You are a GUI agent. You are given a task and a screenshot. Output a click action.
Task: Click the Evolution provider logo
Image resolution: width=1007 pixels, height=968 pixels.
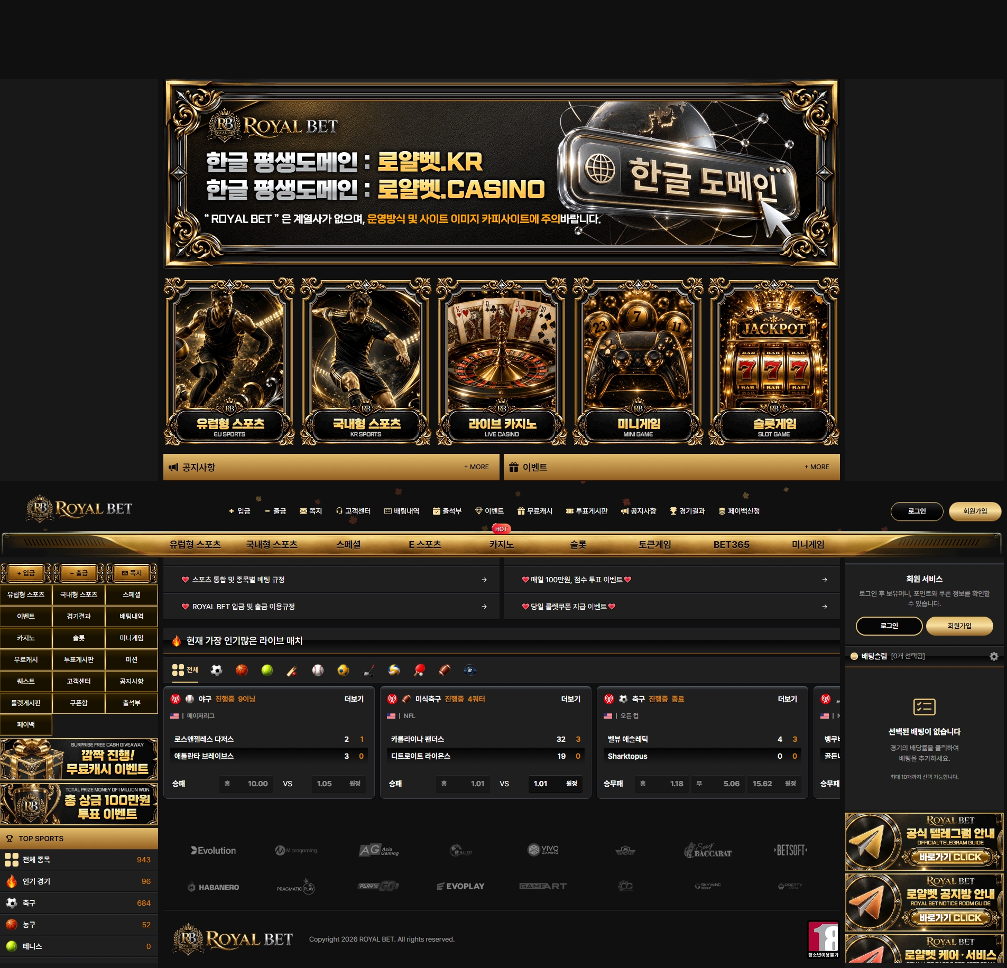click(x=214, y=850)
